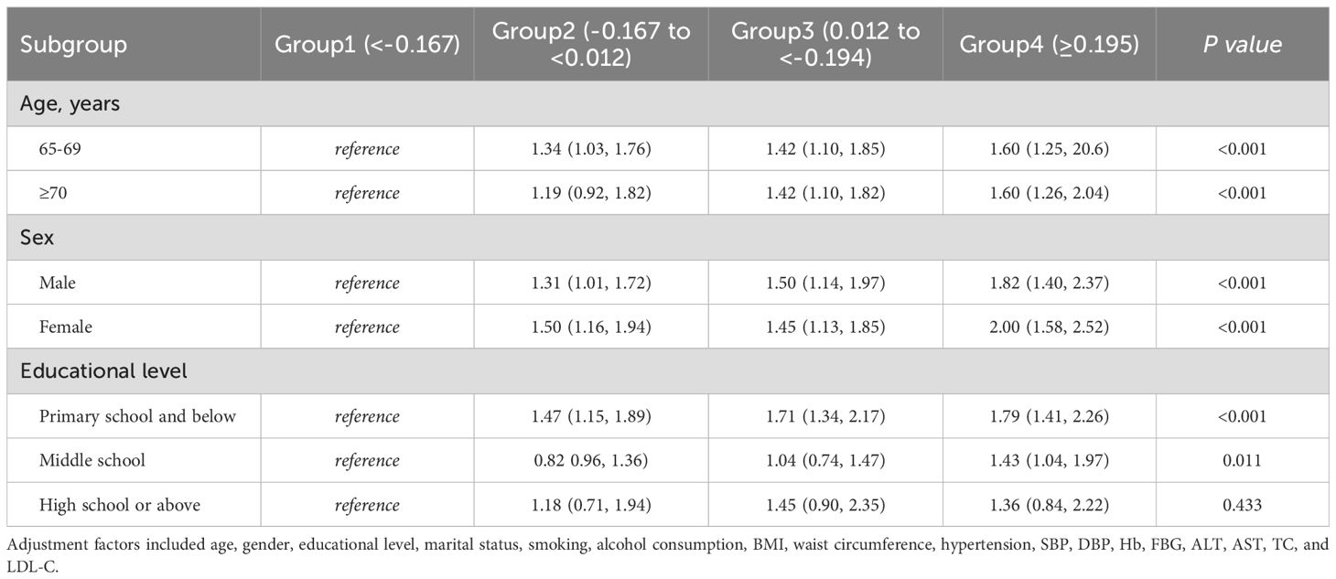Select the 0.011 P value cell
Viewport: 1336px width, 579px height.
tap(1242, 460)
